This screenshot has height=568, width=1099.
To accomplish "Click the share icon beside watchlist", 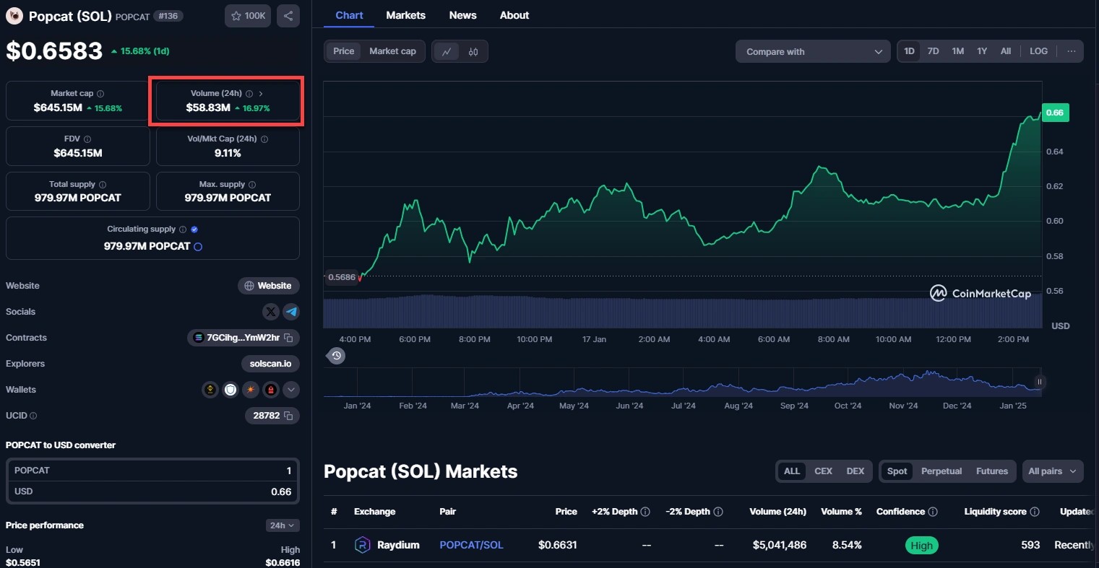I will (x=288, y=16).
